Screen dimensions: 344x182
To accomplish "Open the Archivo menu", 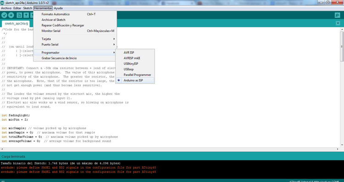I will click(6, 8).
